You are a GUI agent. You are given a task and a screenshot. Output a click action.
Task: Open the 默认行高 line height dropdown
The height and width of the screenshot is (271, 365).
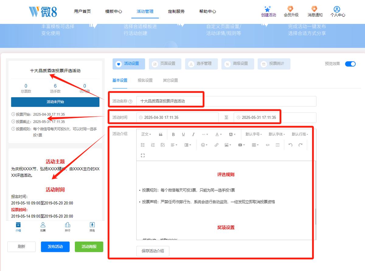coord(300,134)
